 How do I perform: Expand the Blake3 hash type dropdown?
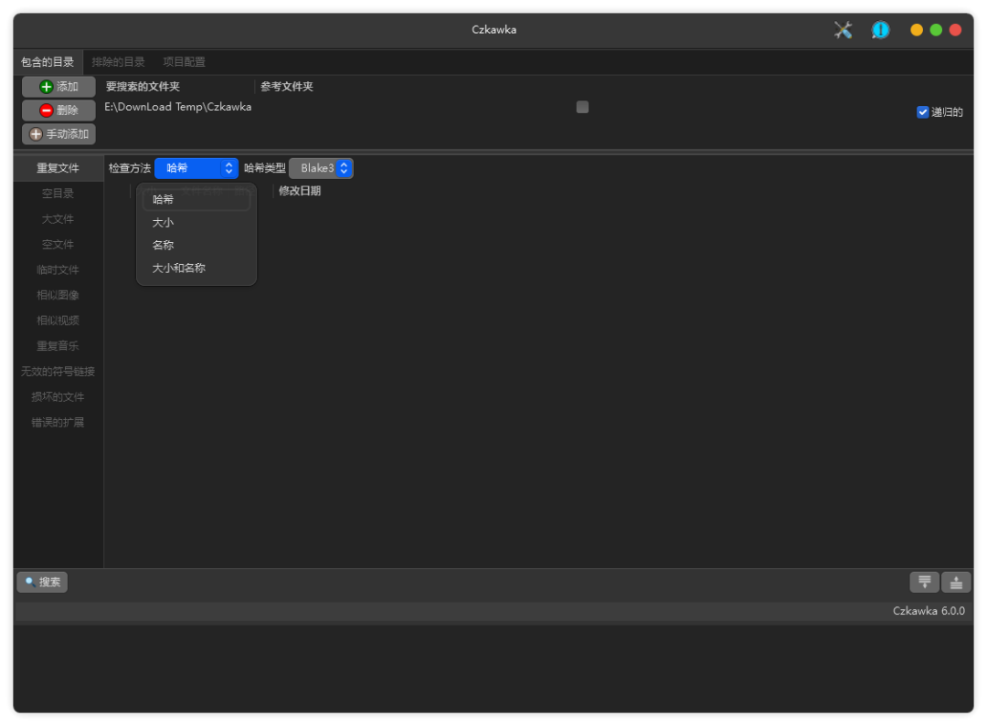(x=321, y=168)
